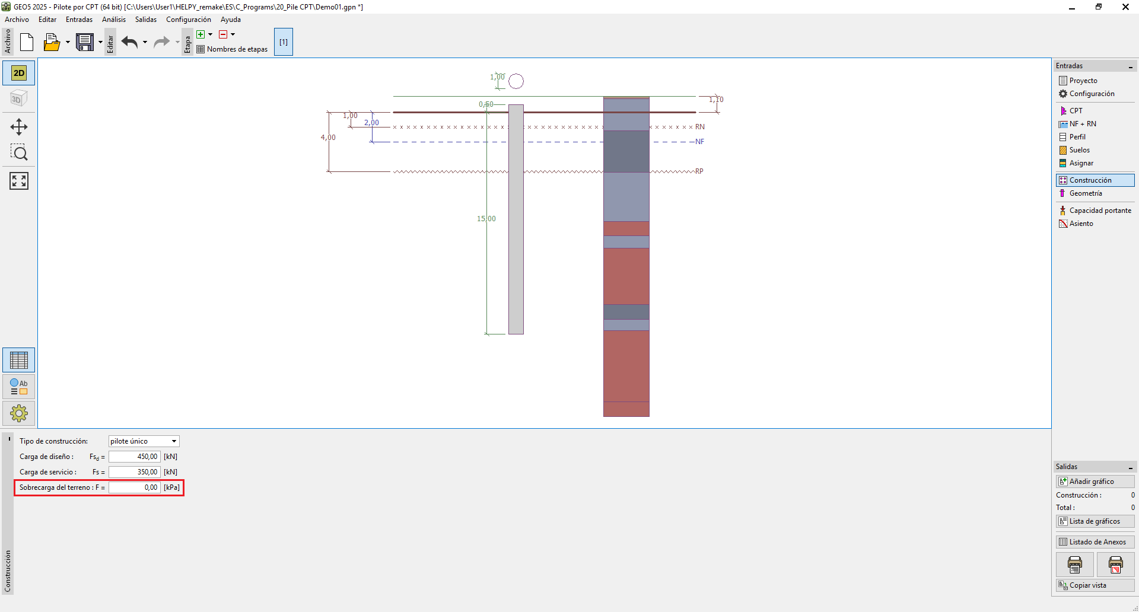Image resolution: width=1139 pixels, height=612 pixels.
Task: Undo the last action
Action: pos(129,42)
